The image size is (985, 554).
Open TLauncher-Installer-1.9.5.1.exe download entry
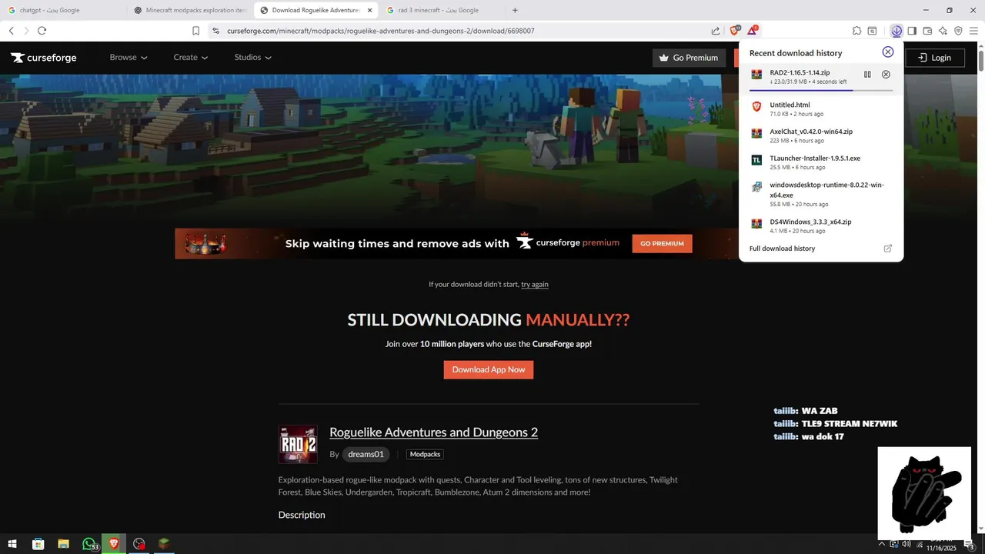(821, 162)
